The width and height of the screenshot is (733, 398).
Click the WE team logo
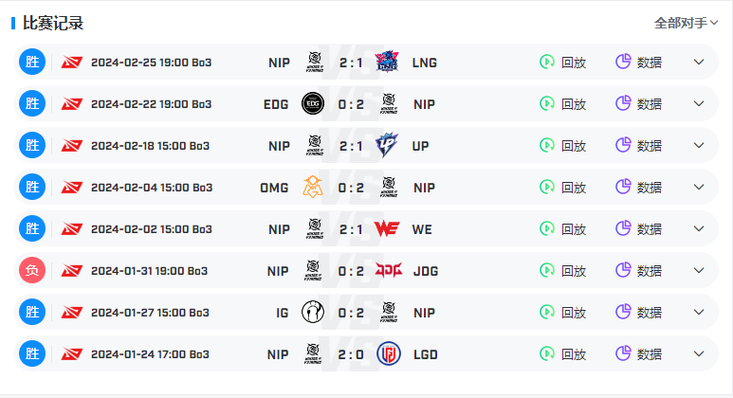(387, 229)
